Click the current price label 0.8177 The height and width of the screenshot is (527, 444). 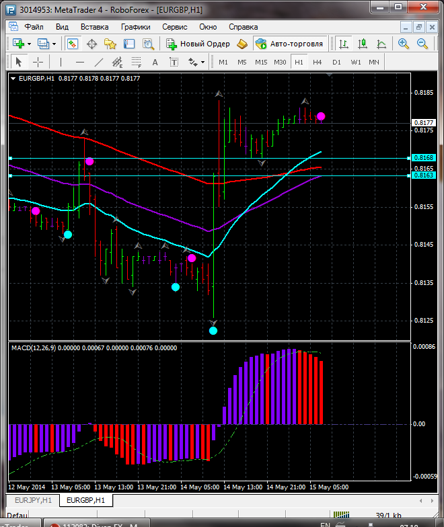point(424,122)
